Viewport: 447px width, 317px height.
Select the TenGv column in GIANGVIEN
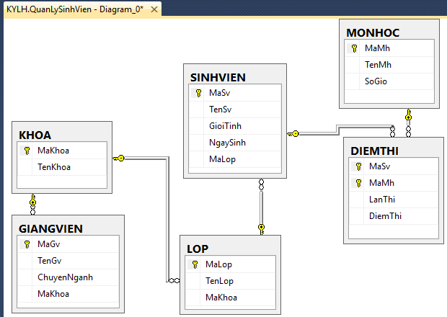coord(68,261)
